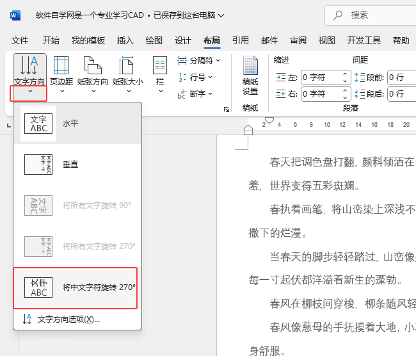The image size is (416, 356).
Task: Click the Horizontal option thumbnail icon
Action: [x=38, y=124]
